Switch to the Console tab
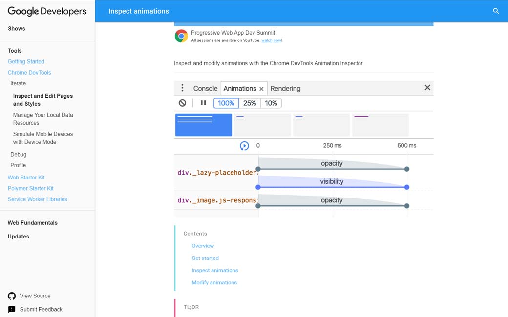The width and height of the screenshot is (508, 317). point(205,88)
